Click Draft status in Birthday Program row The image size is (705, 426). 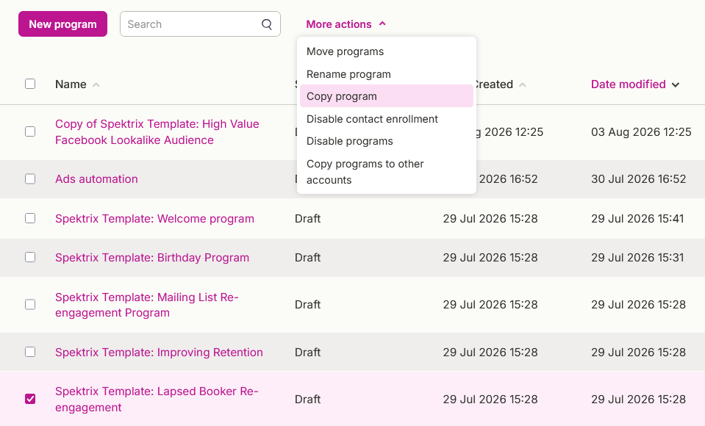(307, 258)
